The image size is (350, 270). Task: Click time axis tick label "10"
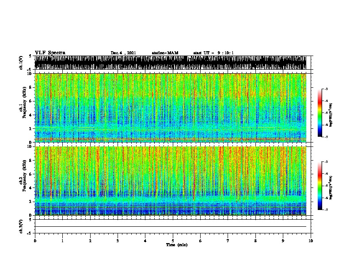(x=311, y=241)
